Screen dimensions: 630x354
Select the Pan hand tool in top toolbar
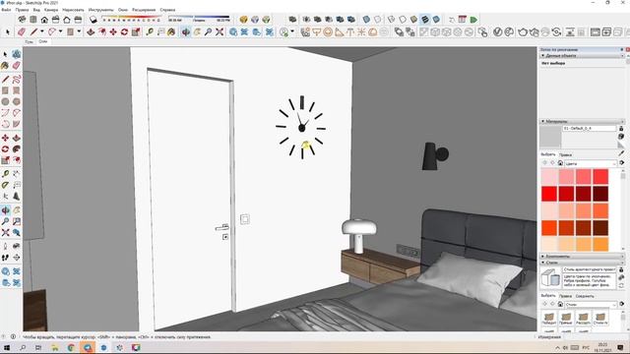click(x=197, y=31)
